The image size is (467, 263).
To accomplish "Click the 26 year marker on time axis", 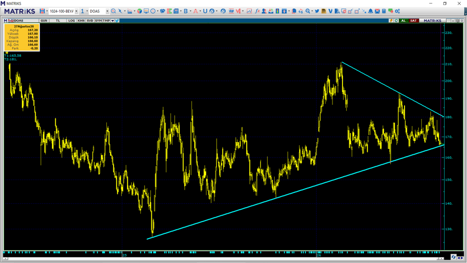I will [319, 255].
